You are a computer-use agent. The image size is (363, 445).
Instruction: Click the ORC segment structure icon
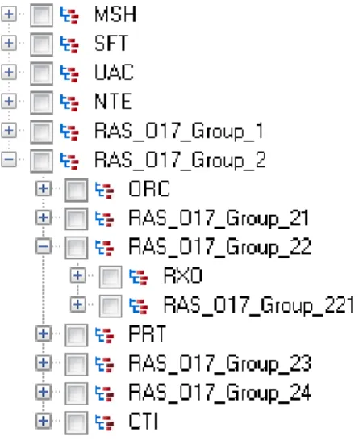104,191
